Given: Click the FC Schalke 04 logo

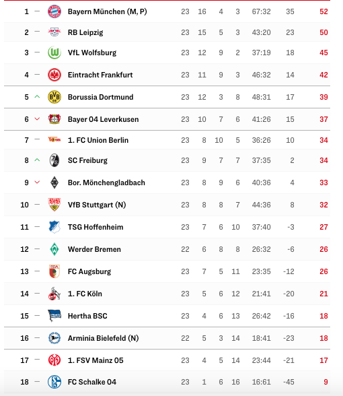Looking at the screenshot, I should point(54,382).
